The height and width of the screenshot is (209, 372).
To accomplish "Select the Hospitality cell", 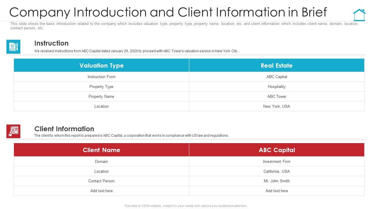I will click(276, 87).
